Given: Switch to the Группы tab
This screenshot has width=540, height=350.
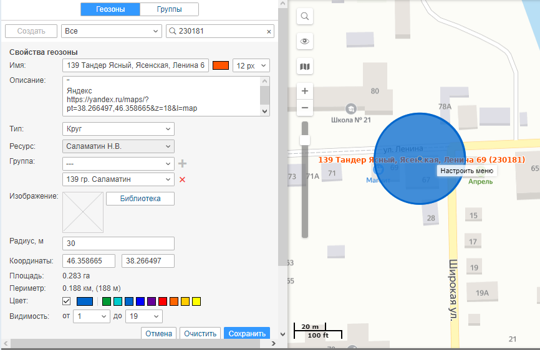Looking at the screenshot, I should click(x=169, y=9).
